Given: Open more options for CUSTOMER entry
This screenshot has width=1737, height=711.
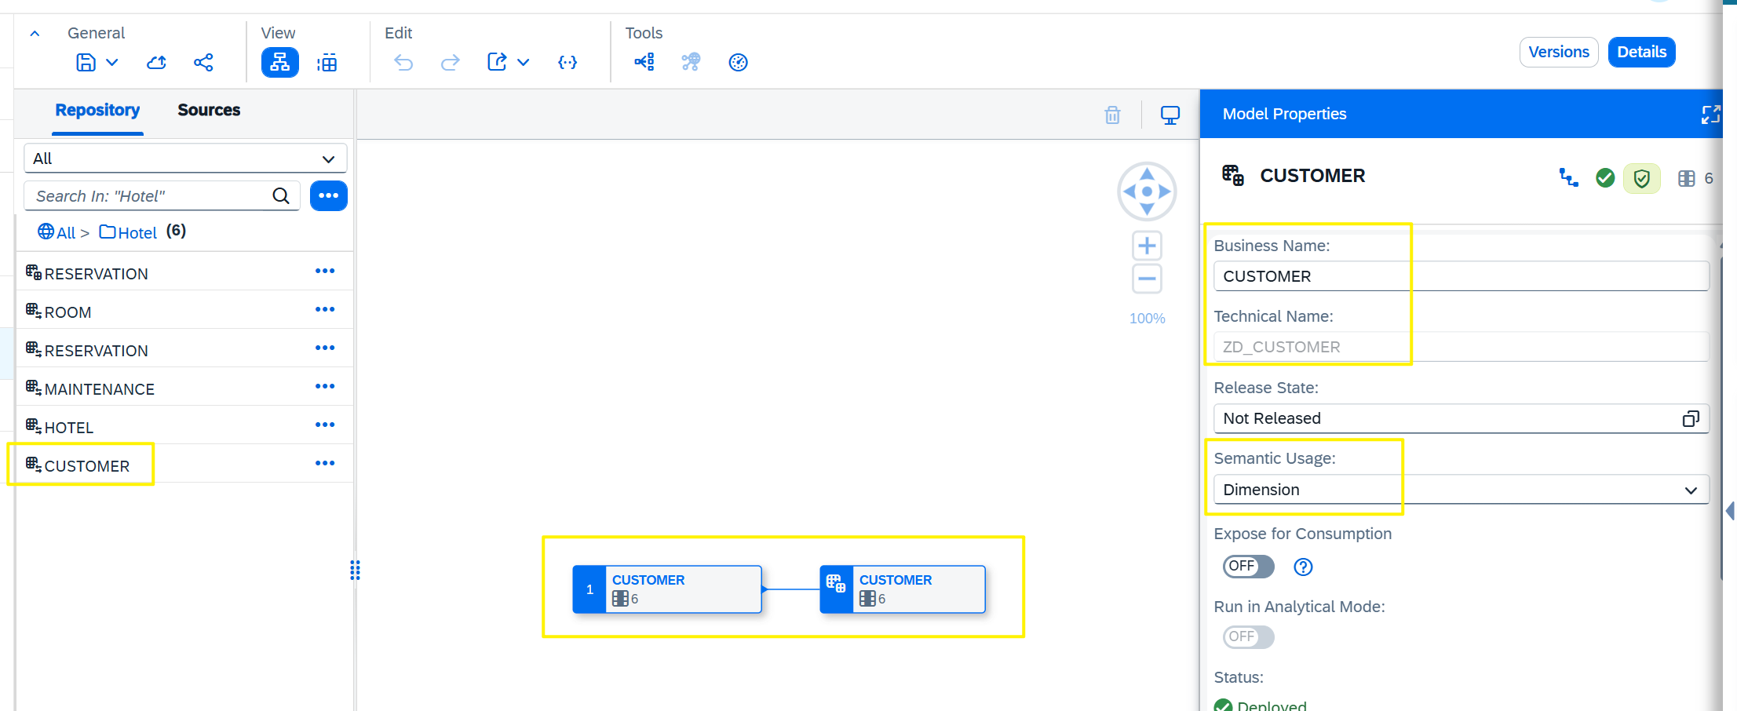Looking at the screenshot, I should click(x=325, y=463).
